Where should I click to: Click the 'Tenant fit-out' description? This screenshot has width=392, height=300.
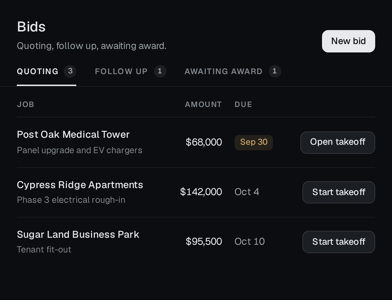(44, 250)
